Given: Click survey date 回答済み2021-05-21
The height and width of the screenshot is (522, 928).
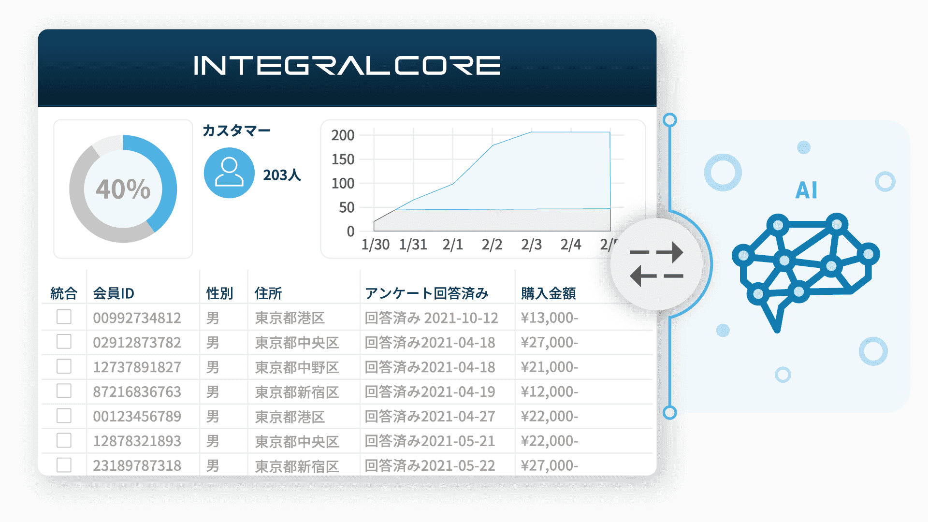Looking at the screenshot, I should click(430, 441).
